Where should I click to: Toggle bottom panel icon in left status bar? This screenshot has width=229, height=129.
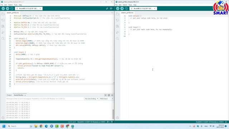coord(112,122)
